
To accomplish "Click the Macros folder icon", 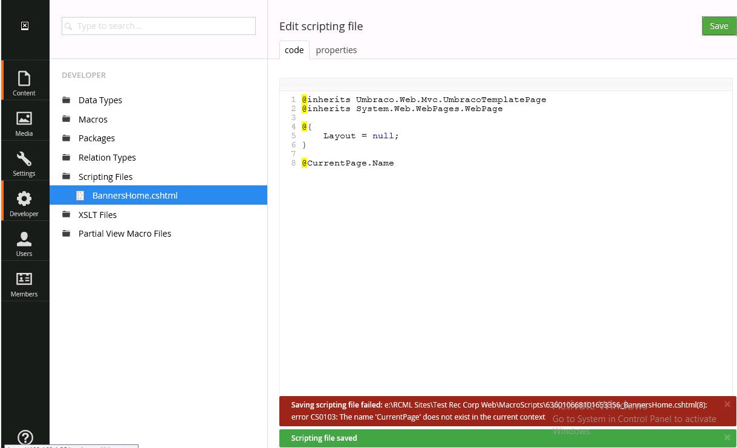I will (x=67, y=120).
